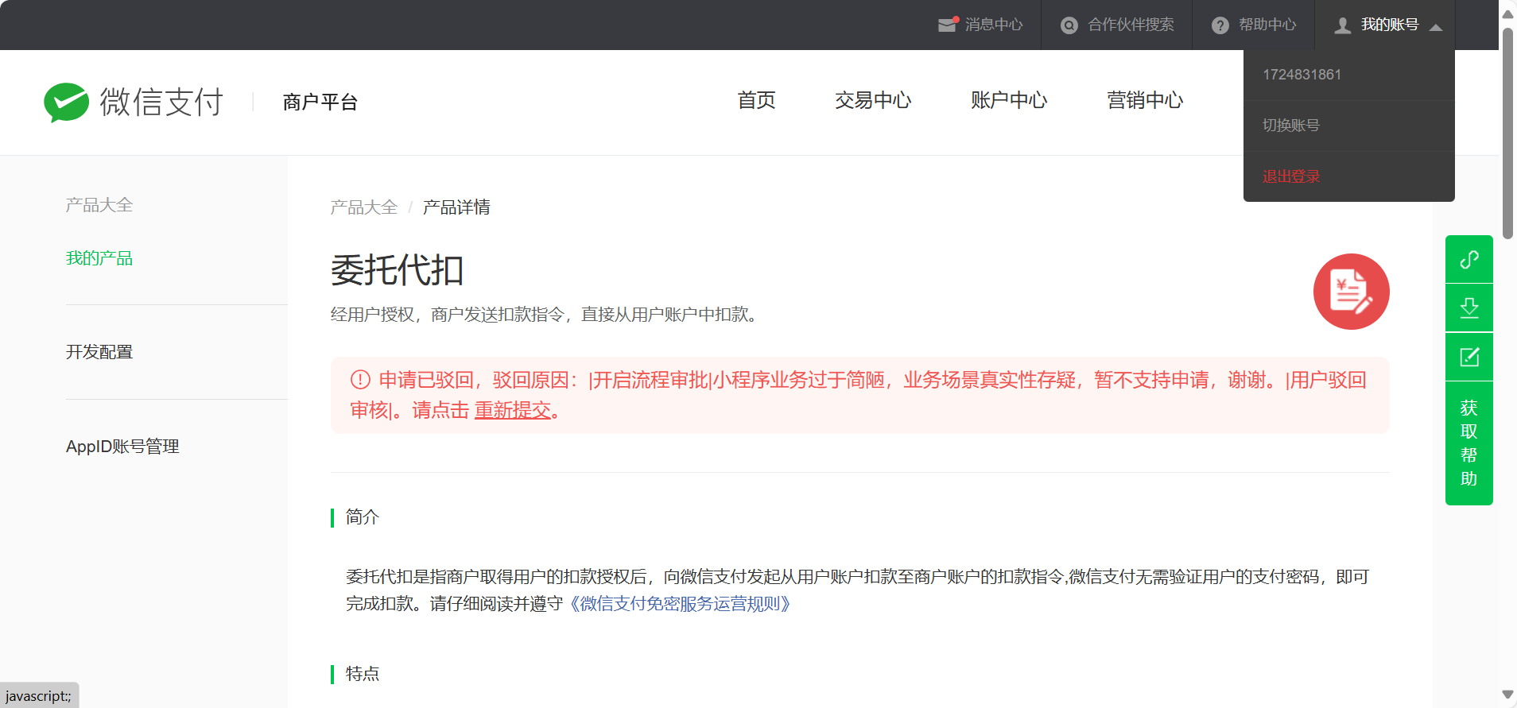Click the 帮助中心 question mark icon
This screenshot has width=1517, height=708.
[x=1220, y=25]
